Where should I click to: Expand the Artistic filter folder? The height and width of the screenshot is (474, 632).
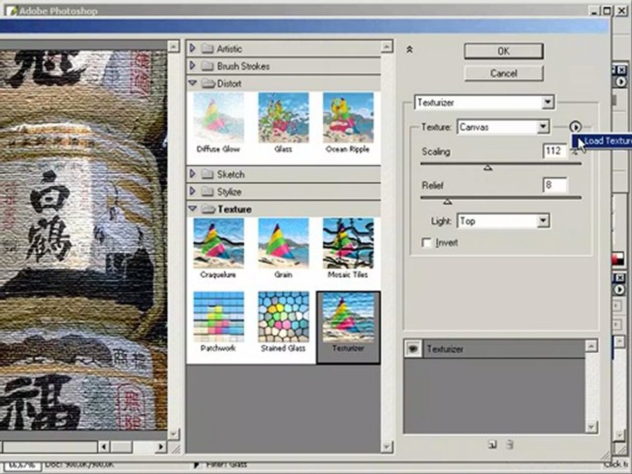[x=192, y=48]
